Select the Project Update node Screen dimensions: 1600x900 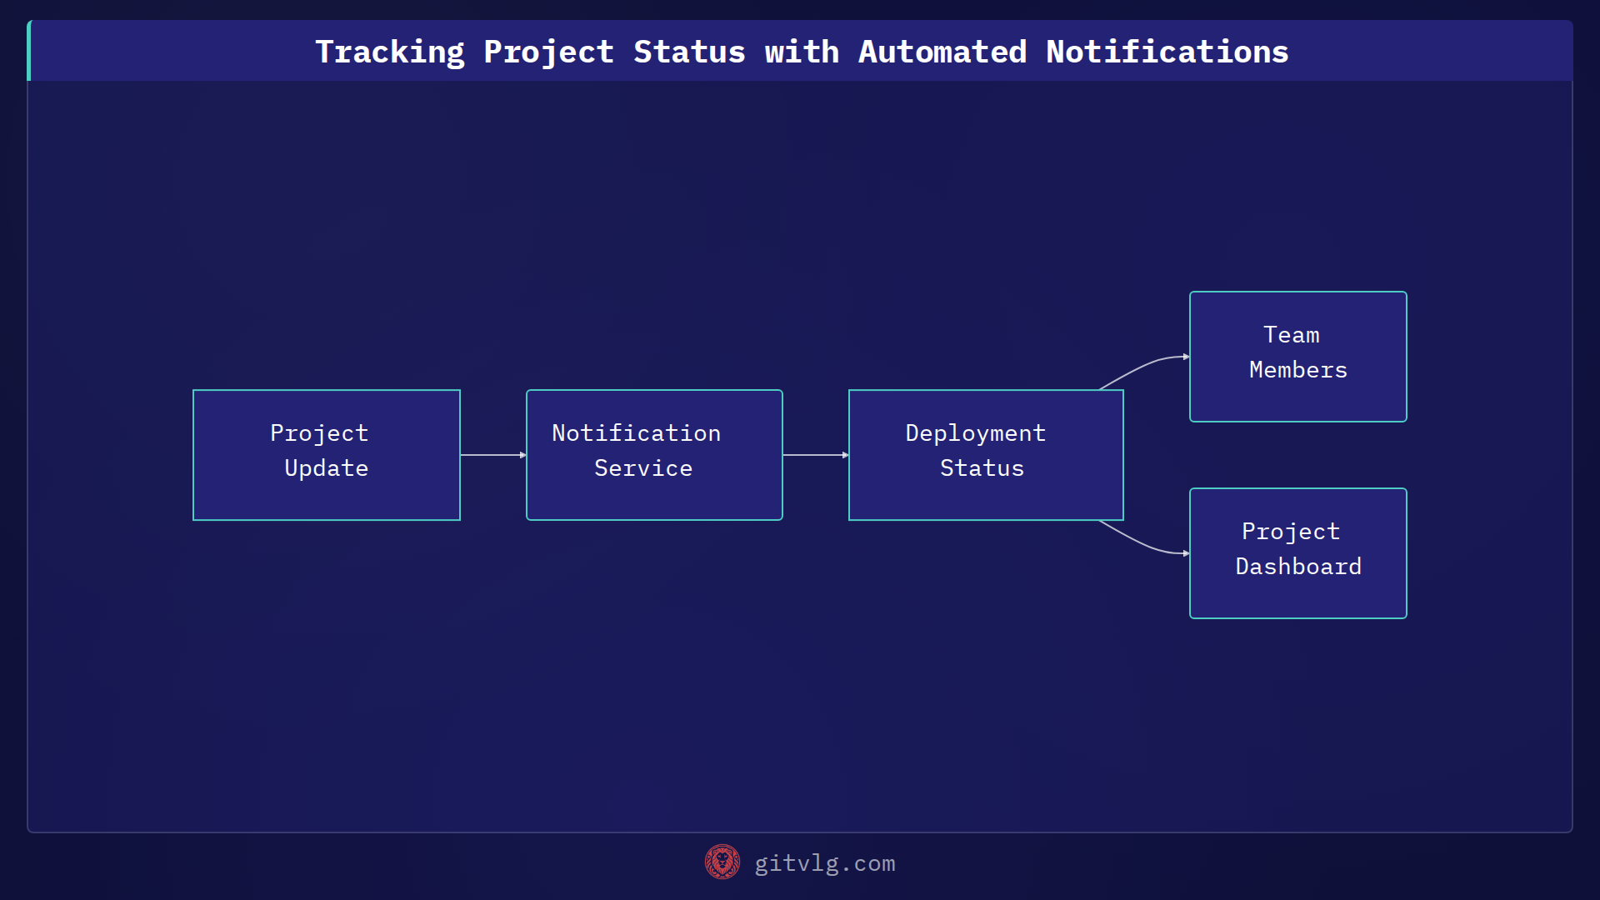[x=326, y=455]
